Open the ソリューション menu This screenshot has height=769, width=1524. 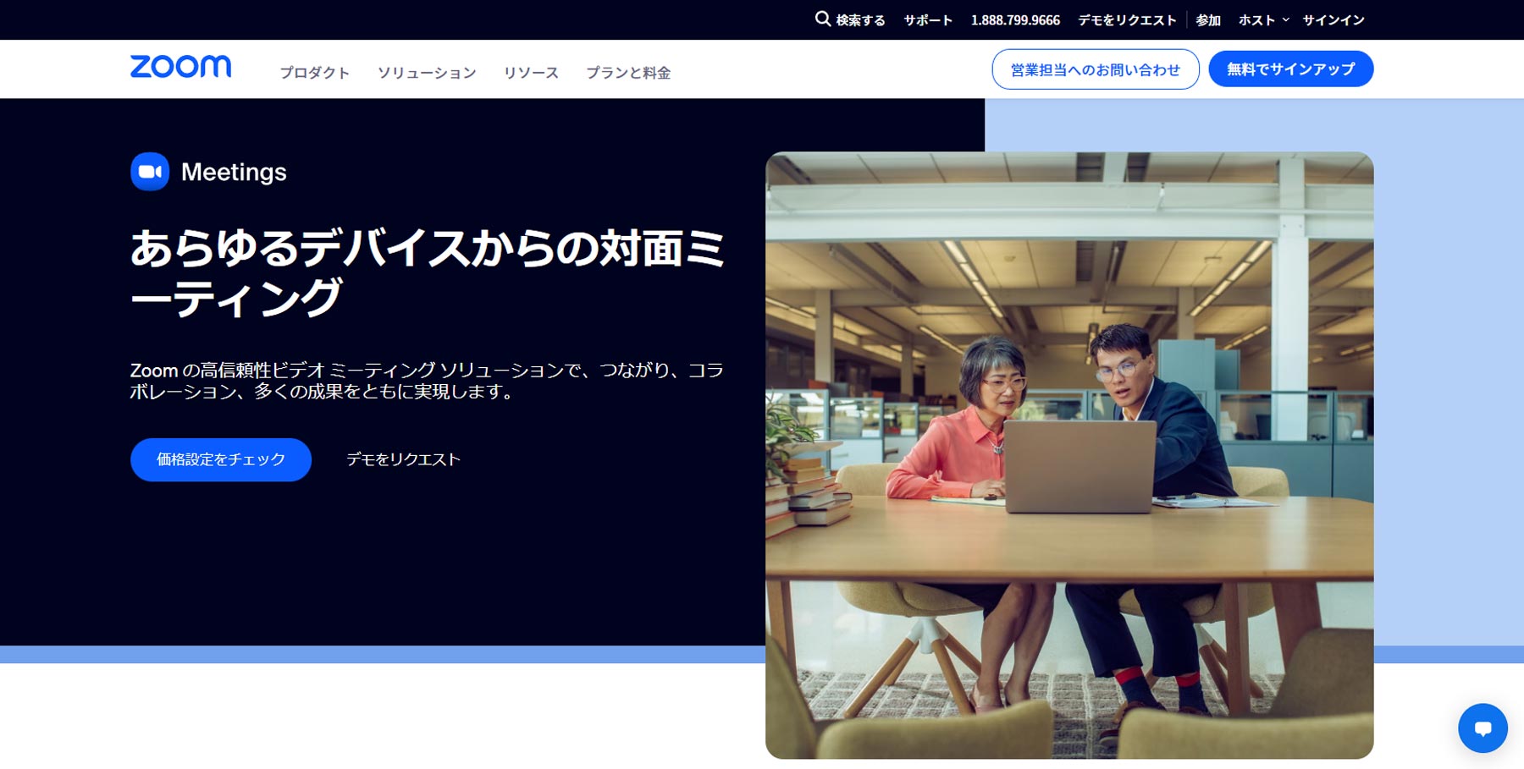427,73
